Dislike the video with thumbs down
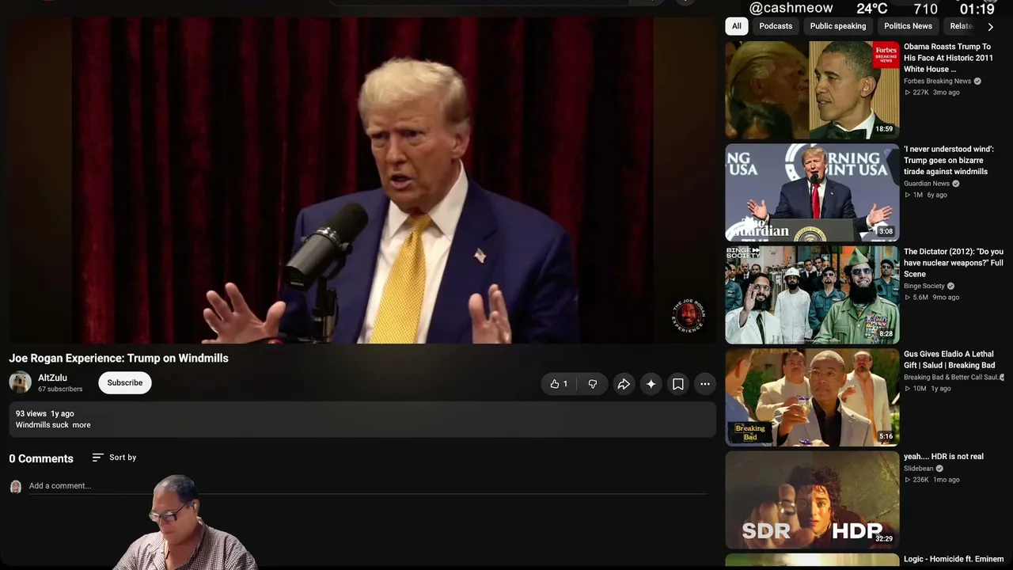The height and width of the screenshot is (570, 1013). 593,384
